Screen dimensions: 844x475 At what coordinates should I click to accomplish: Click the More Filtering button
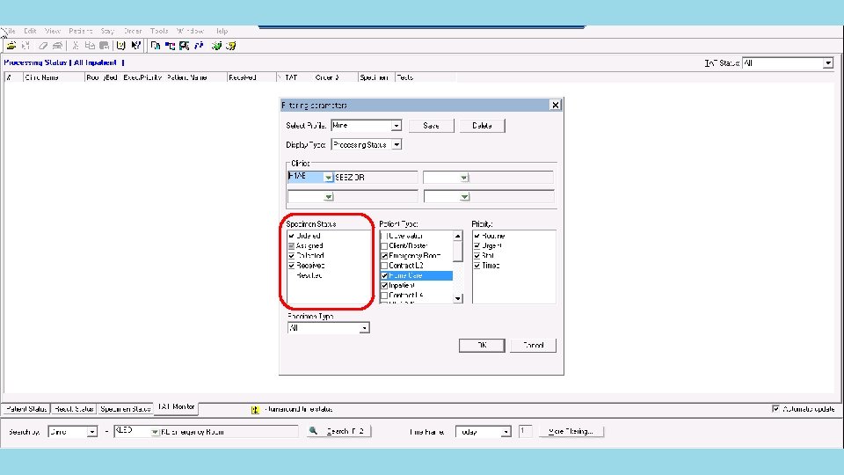click(x=570, y=431)
